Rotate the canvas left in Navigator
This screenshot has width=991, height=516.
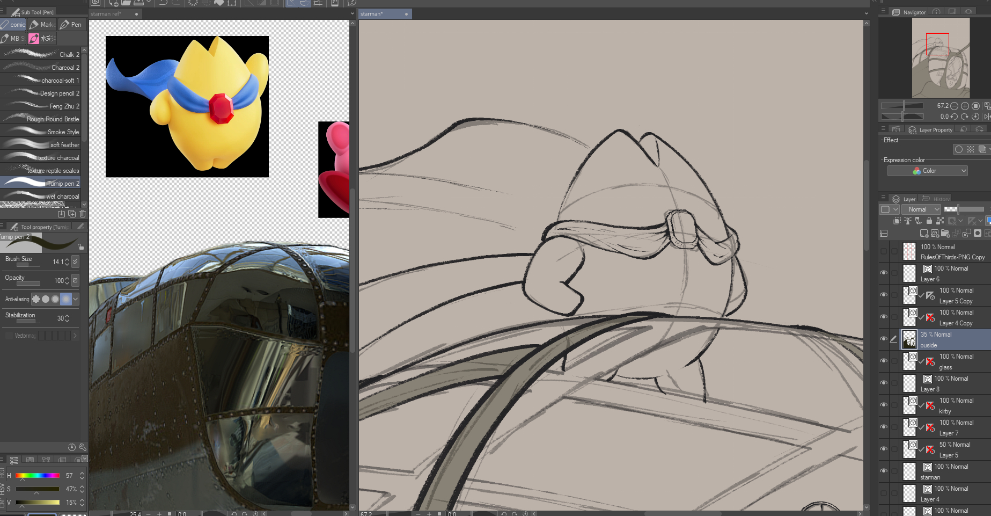953,117
